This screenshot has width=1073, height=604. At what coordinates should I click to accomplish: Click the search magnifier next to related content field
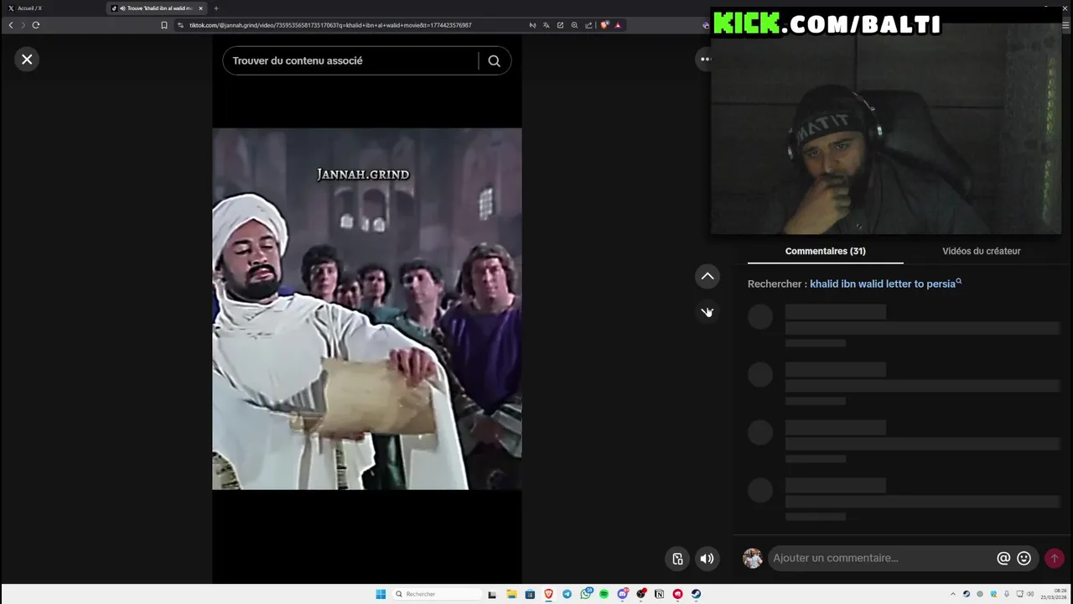point(494,60)
